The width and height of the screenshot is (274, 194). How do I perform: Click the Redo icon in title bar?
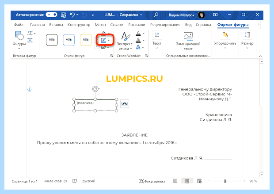[84, 15]
